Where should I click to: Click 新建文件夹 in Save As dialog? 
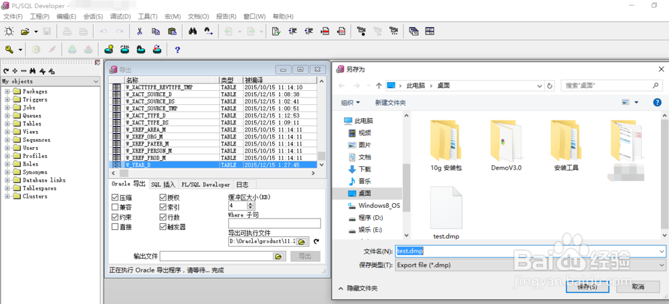point(391,103)
